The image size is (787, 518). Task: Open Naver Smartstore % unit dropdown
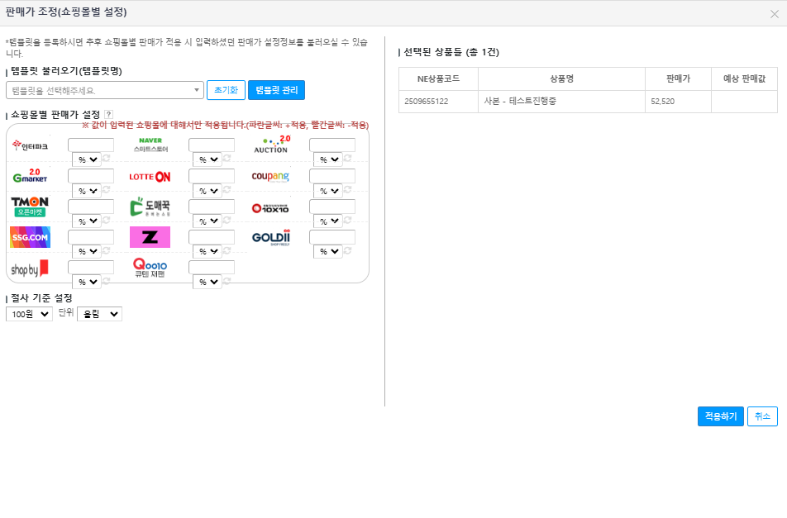coord(207,159)
